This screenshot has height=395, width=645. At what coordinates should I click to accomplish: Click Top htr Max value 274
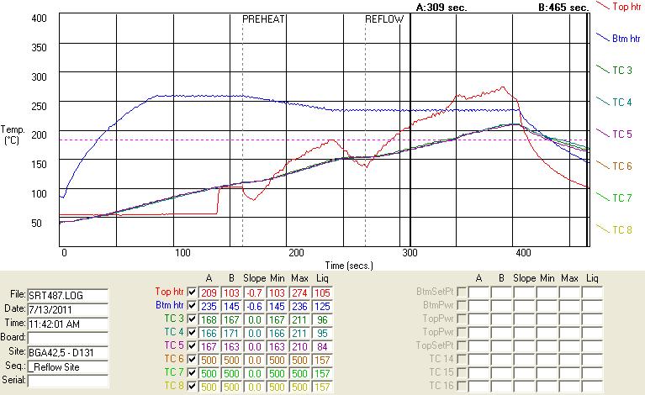tap(299, 292)
